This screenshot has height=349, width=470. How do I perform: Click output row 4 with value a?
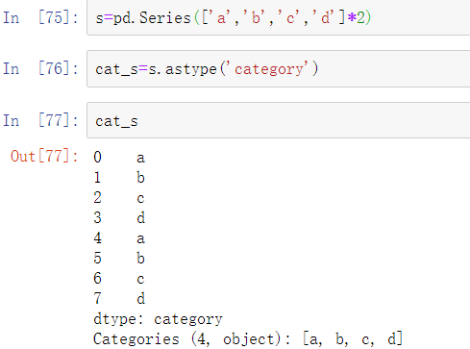[x=119, y=238]
